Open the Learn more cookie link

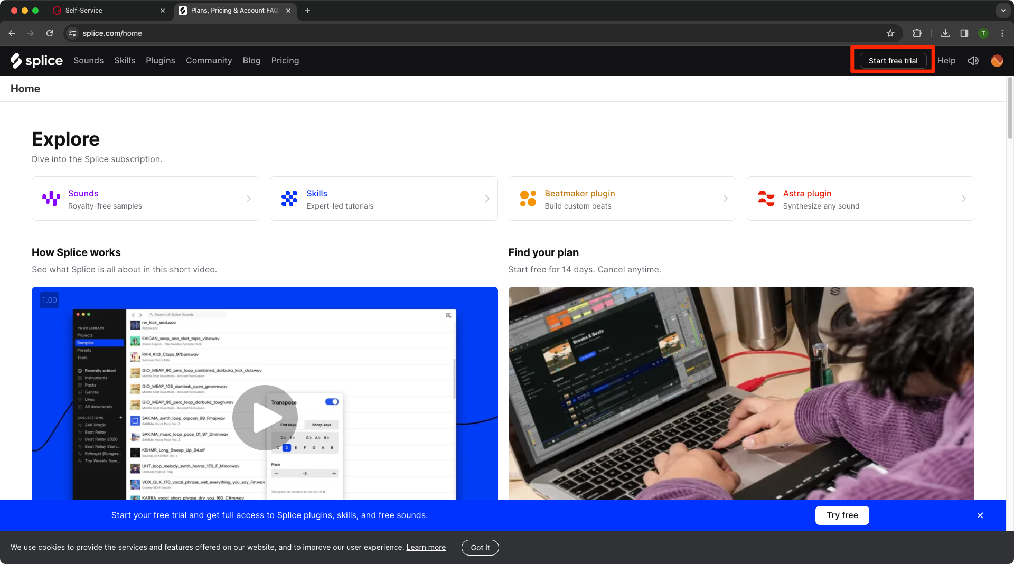coord(426,547)
